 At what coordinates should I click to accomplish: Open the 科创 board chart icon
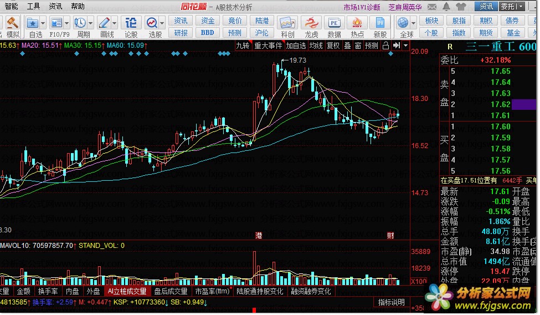click(287, 23)
